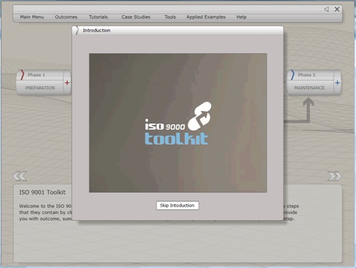The width and height of the screenshot is (356, 268).
Task: Go back using the double left arrows
Action: (x=20, y=176)
